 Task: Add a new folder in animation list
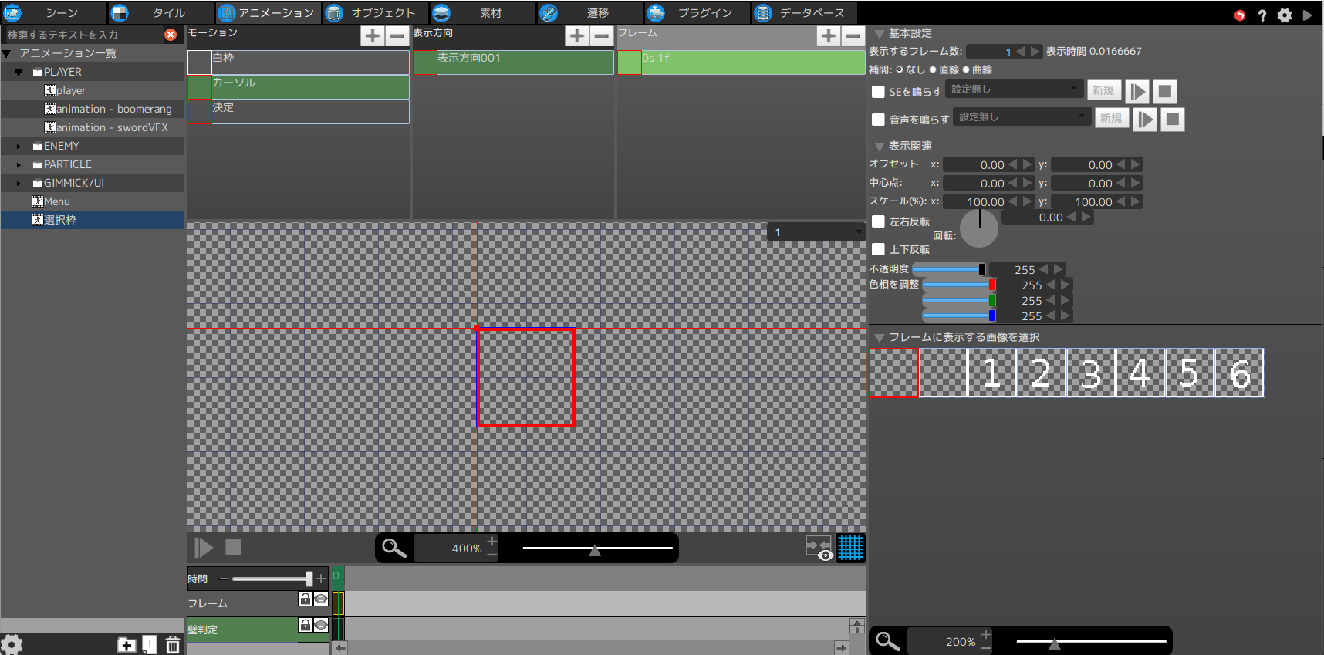tap(127, 645)
